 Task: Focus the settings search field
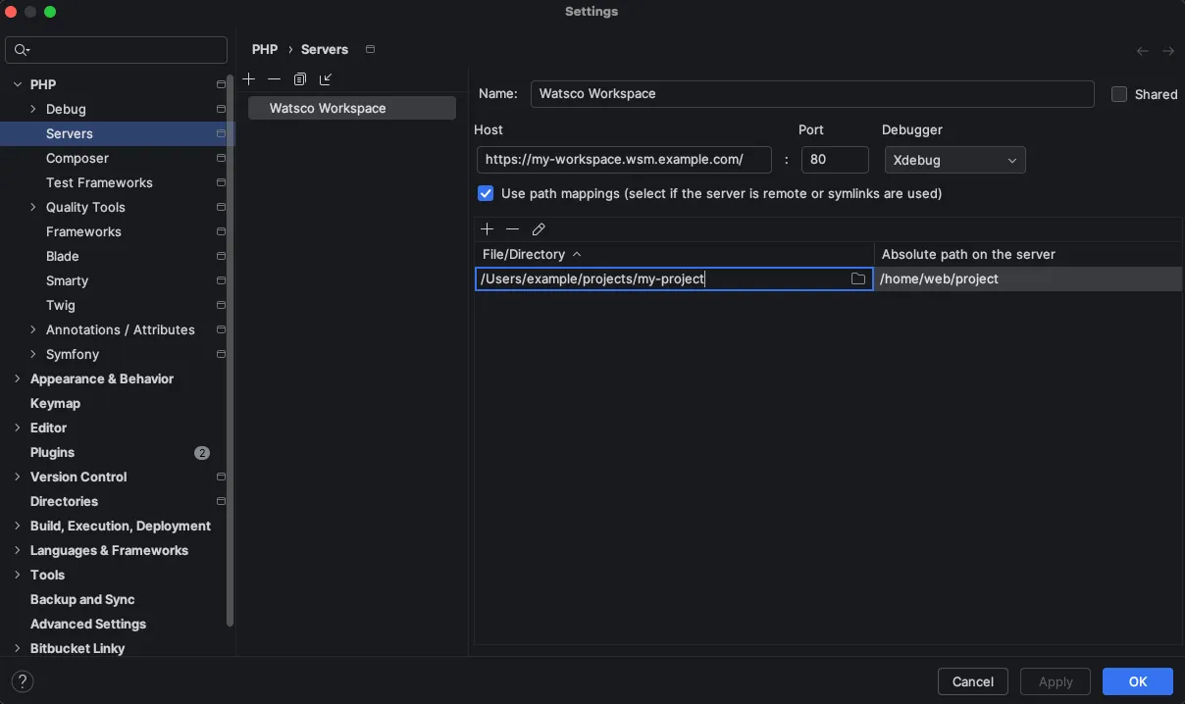(x=117, y=49)
